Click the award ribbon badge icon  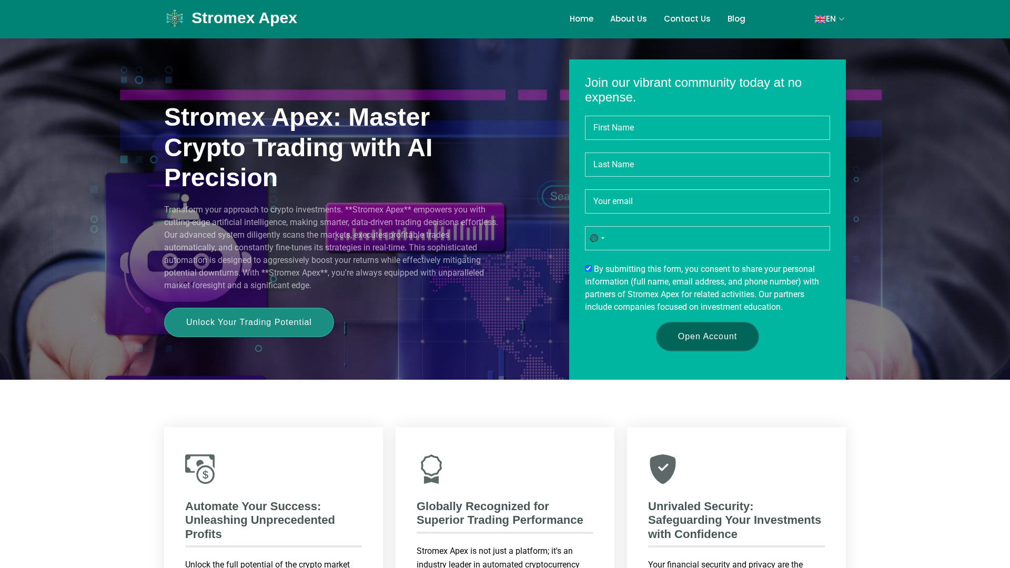431,469
